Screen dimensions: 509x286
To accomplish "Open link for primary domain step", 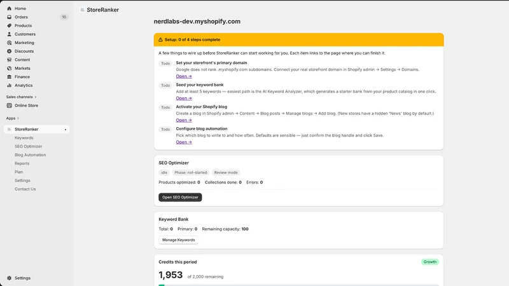I will coord(184,76).
